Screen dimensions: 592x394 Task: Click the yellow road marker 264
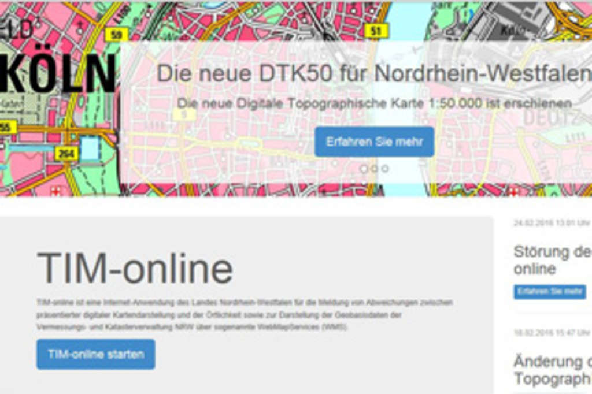[66, 154]
